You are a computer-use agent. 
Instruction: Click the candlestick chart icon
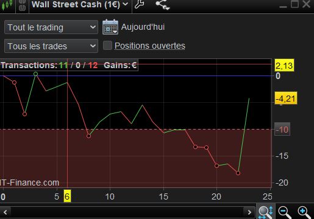[7, 5]
